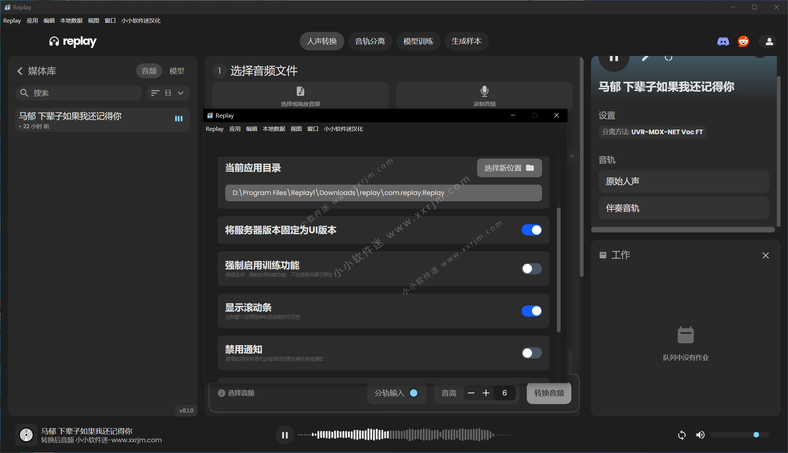Click the folder icon on choose new location
Screen dimensions: 788x453
530,168
